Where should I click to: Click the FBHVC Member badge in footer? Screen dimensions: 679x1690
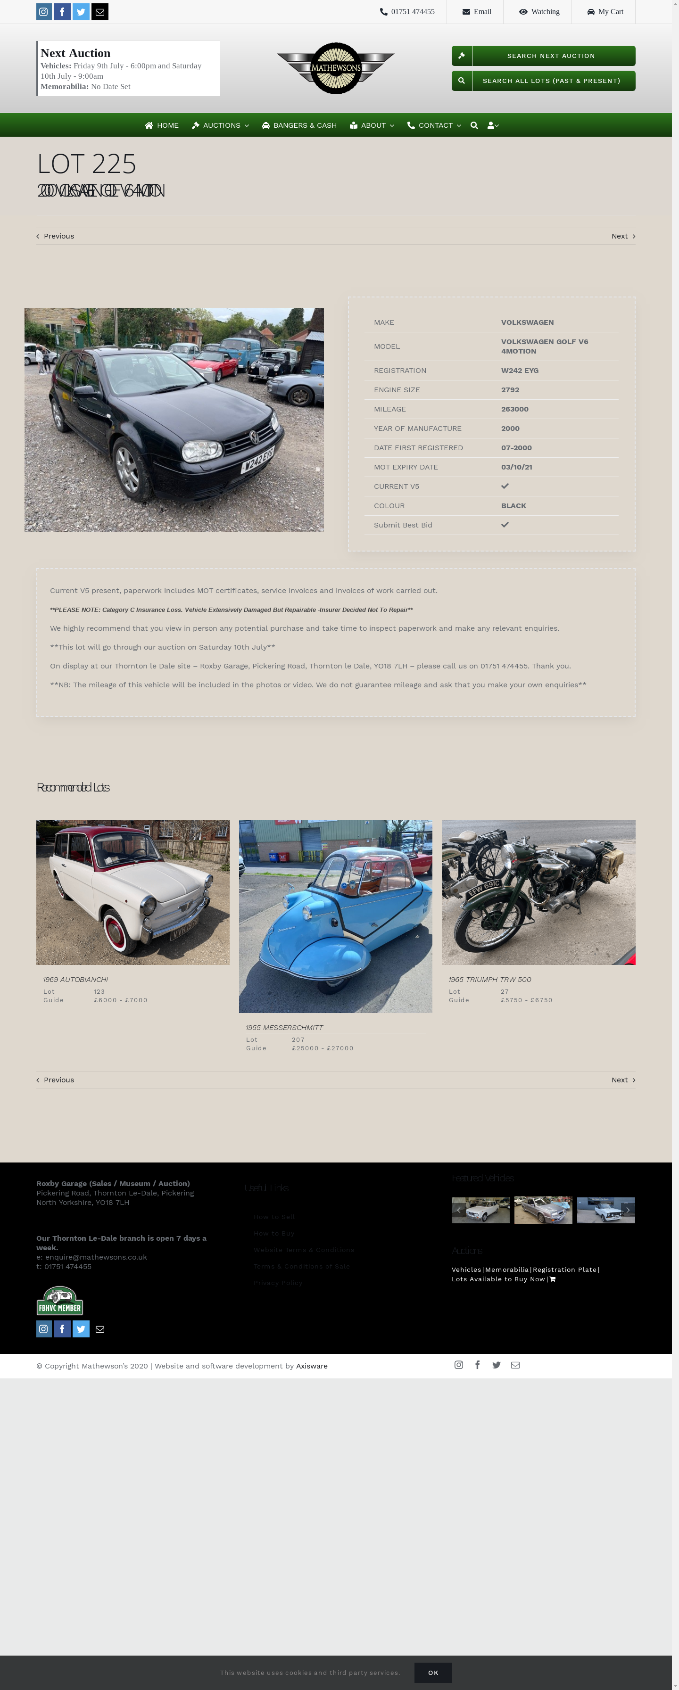pos(60,1300)
